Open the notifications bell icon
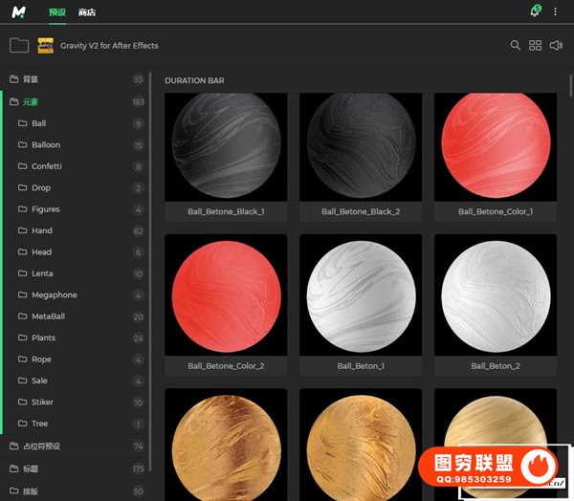The image size is (574, 501). click(535, 11)
